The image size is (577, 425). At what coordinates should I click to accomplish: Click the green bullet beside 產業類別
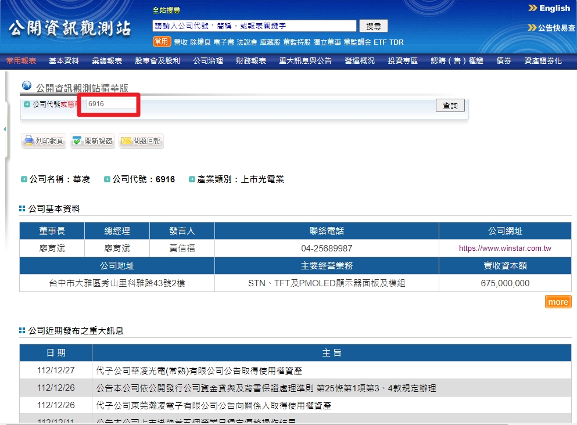(x=192, y=179)
